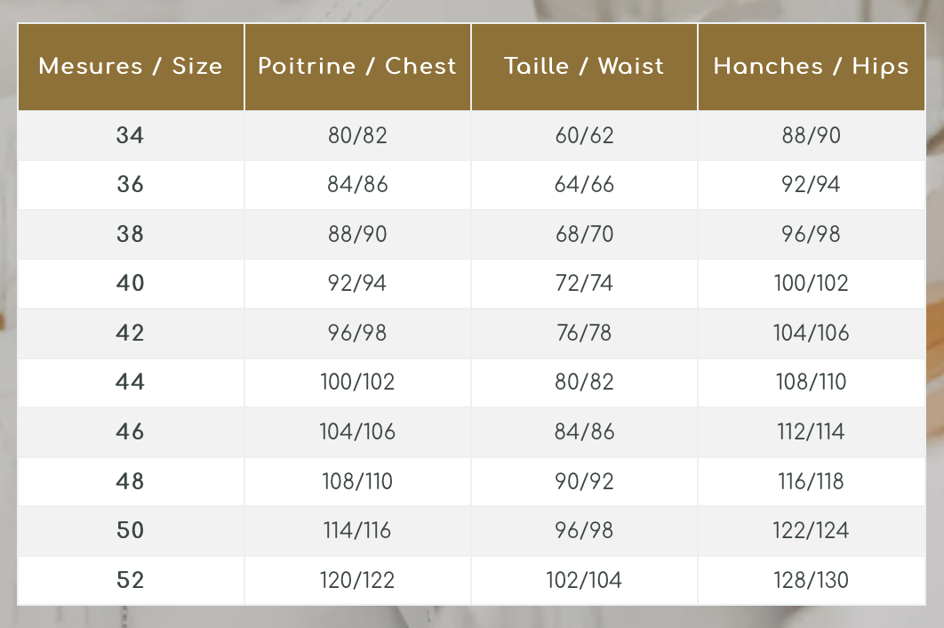The width and height of the screenshot is (944, 628).
Task: Select size 36 row label
Action: (131, 185)
